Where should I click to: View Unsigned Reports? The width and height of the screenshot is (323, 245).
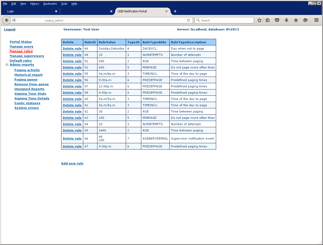click(x=29, y=89)
